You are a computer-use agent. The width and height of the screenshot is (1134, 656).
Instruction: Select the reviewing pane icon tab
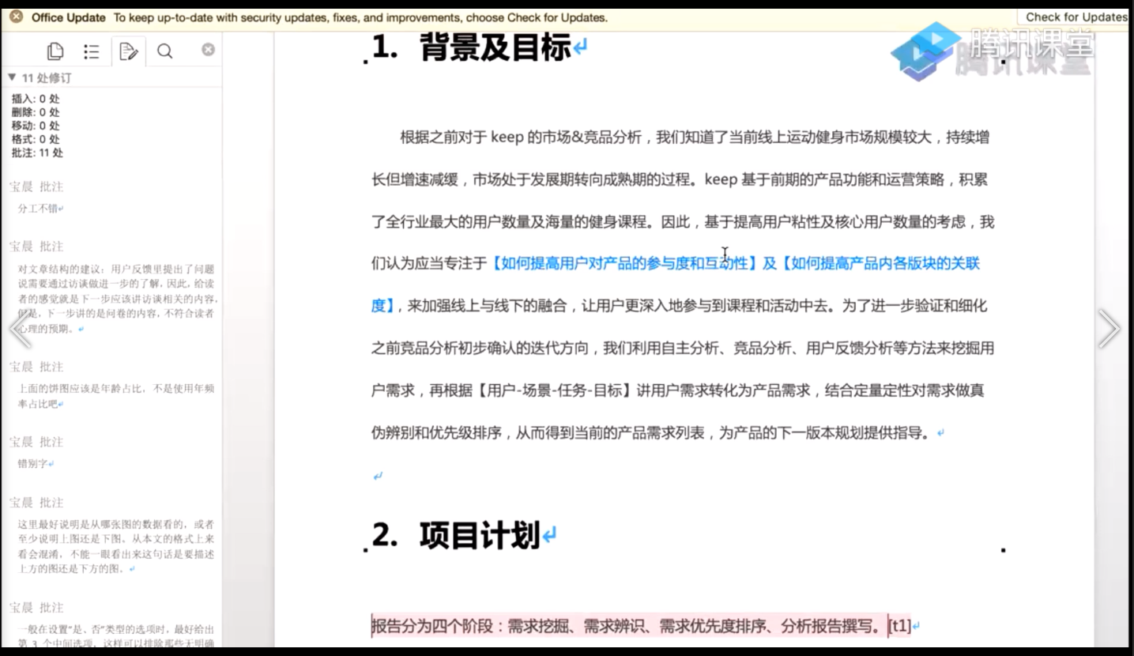click(128, 51)
